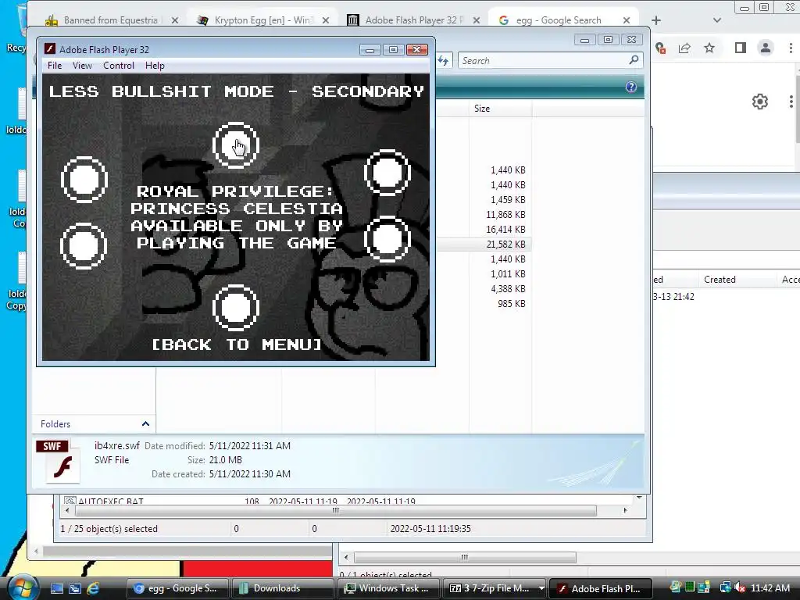Click the muted volume tray icon
Viewport: 800px width, 600px height.
tap(740, 587)
